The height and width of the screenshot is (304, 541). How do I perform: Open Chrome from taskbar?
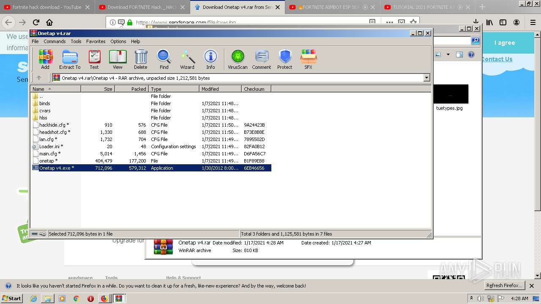pyautogui.click(x=76, y=299)
